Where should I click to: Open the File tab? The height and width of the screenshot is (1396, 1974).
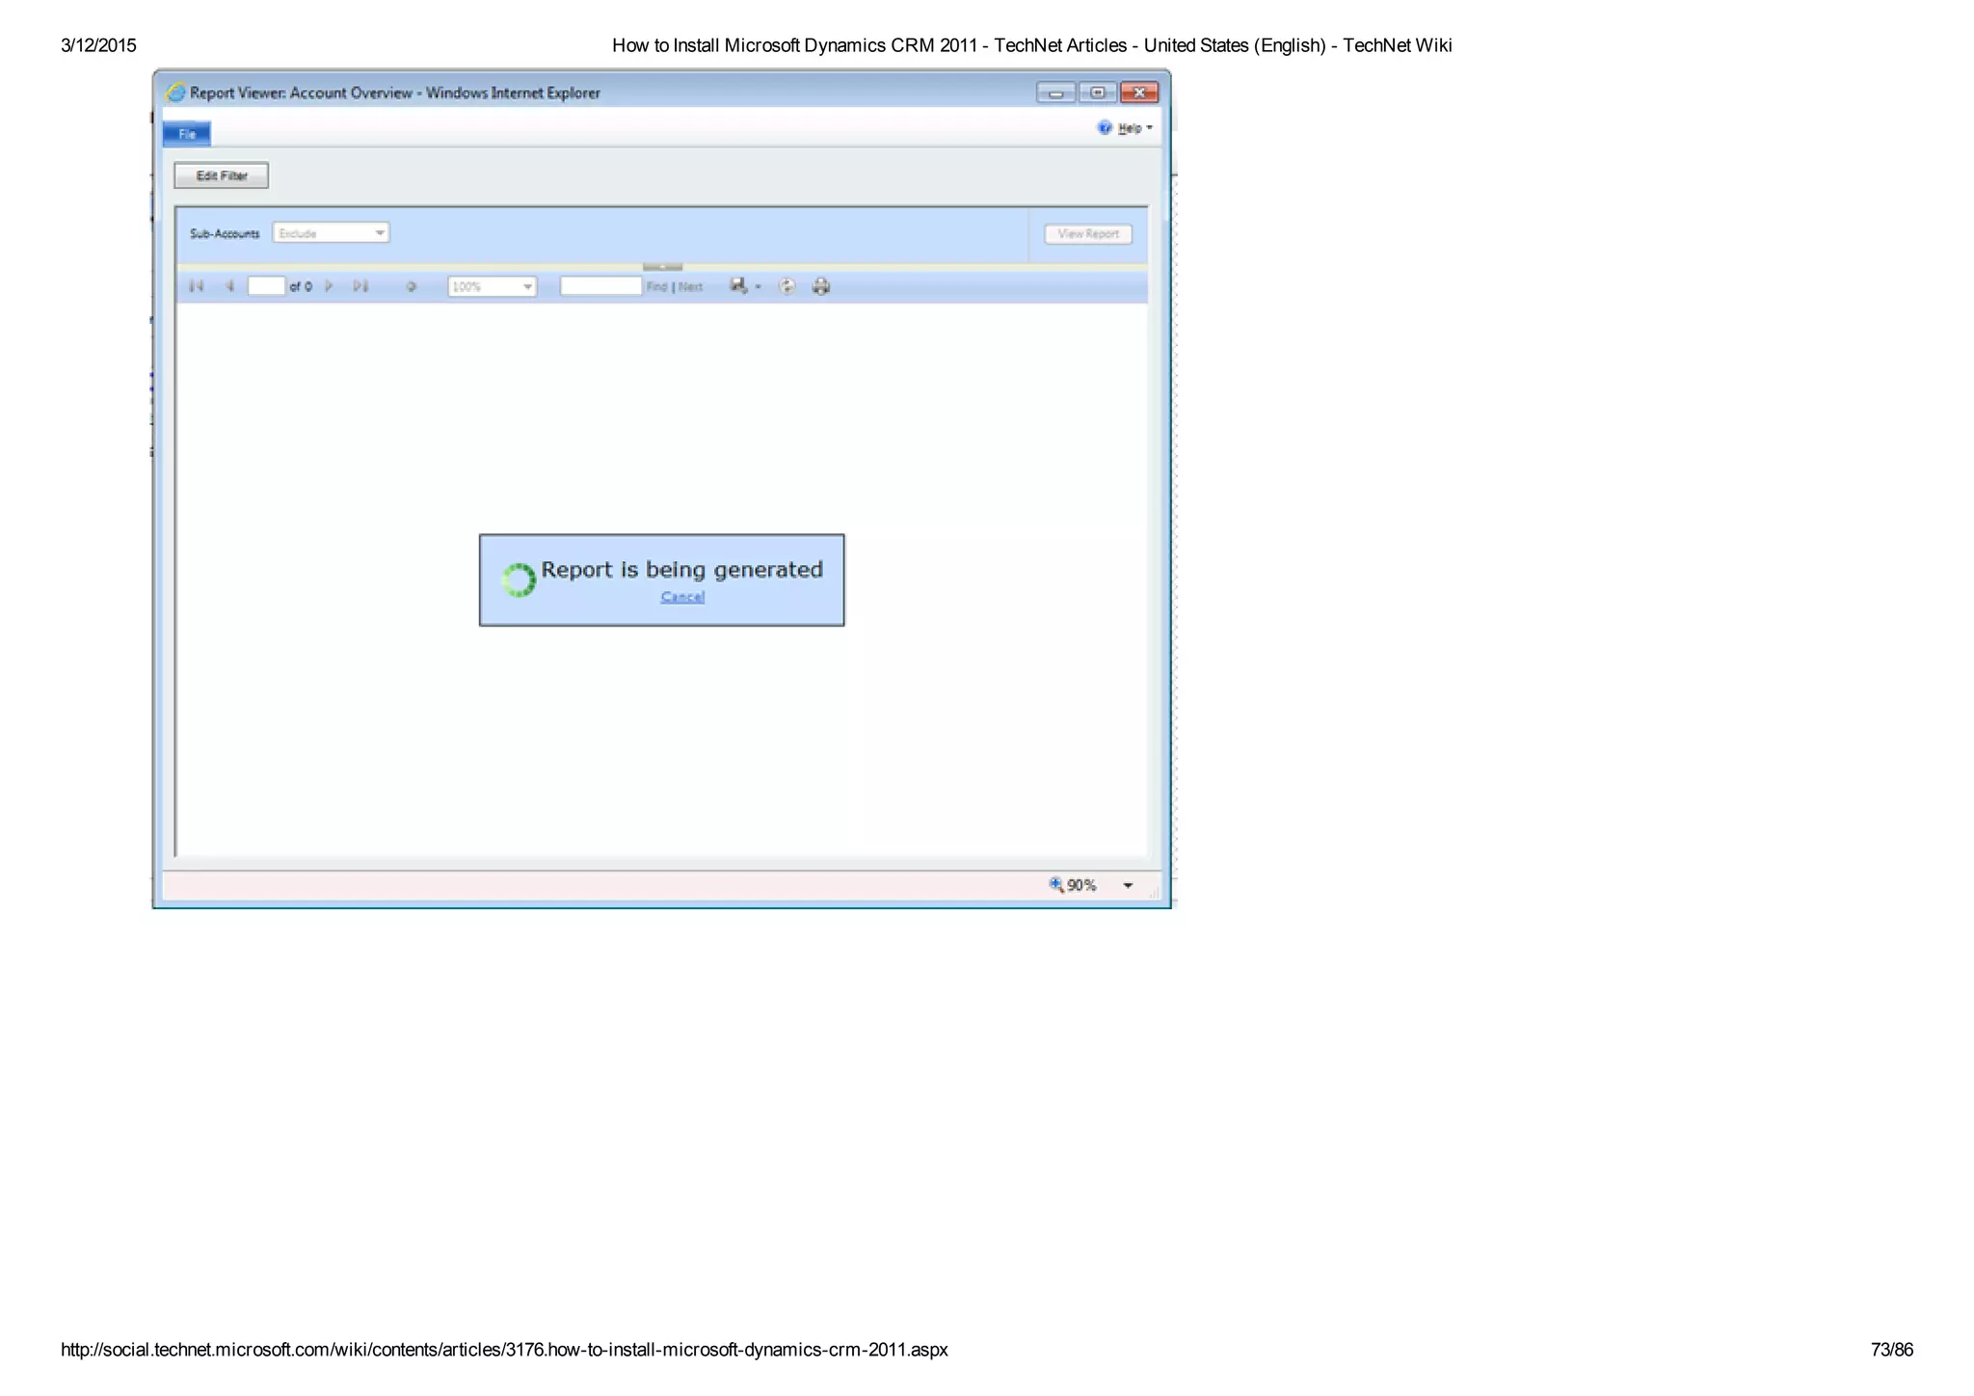pos(187,134)
